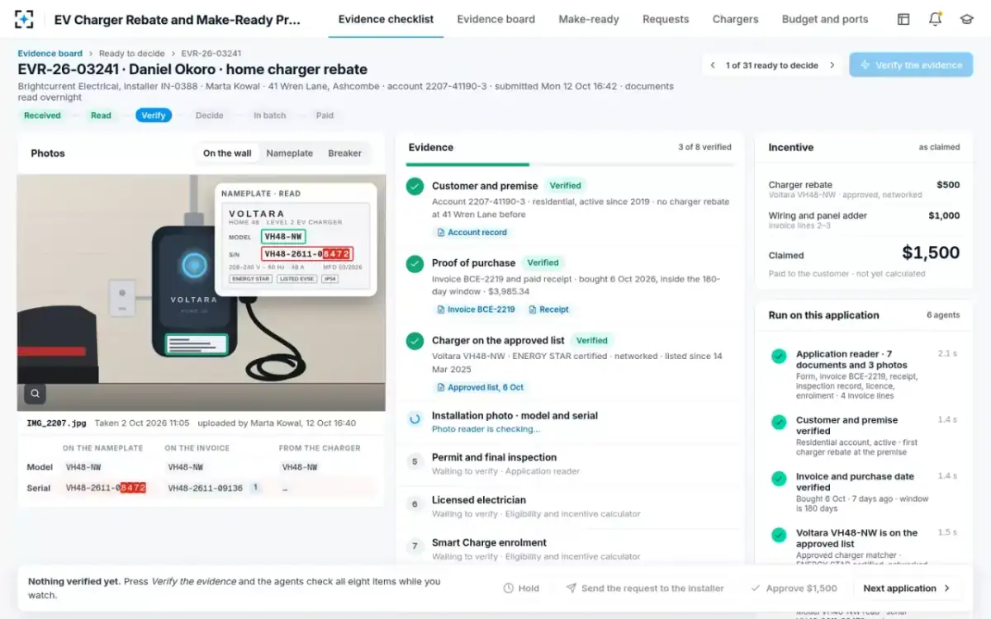Click the send-request paper plane icon
The image size is (991, 619).
[x=571, y=588]
